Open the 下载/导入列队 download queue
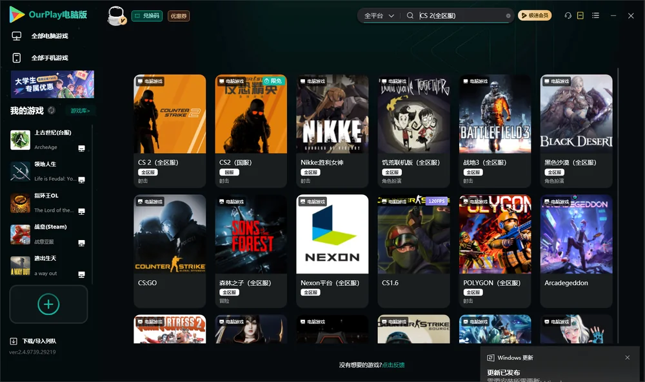The image size is (645, 382). point(33,341)
